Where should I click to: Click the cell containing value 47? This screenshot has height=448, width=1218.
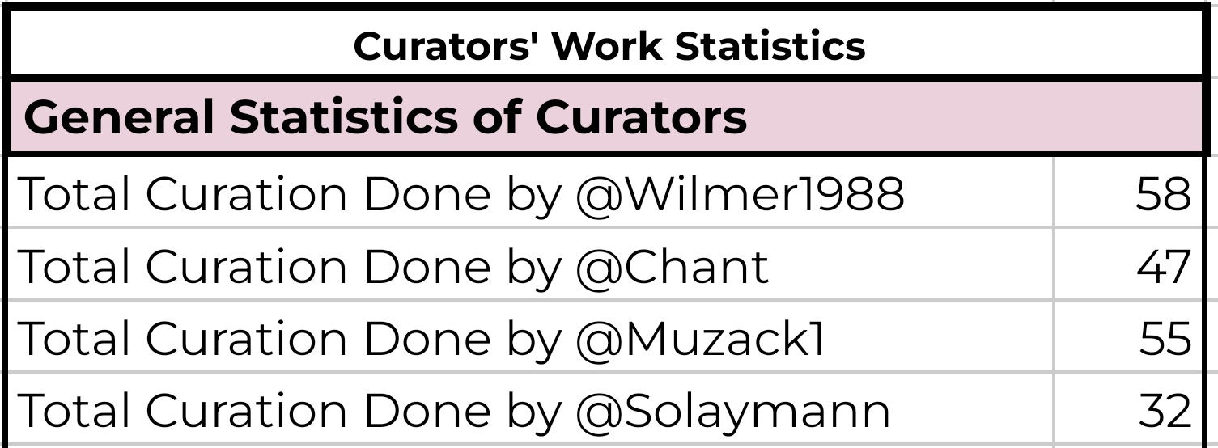[1131, 264]
